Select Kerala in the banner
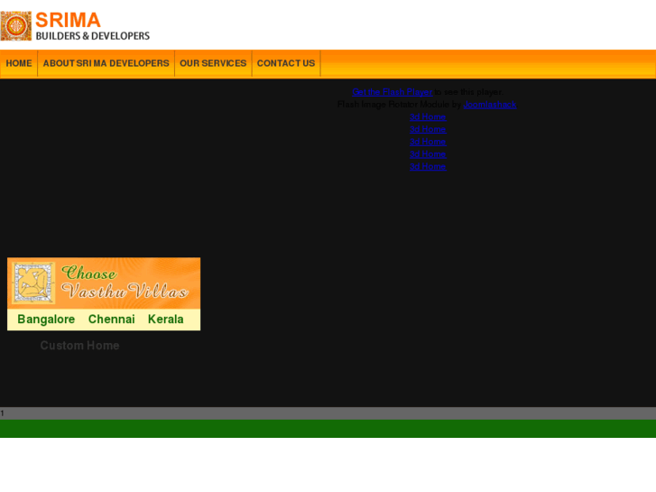Image resolution: width=656 pixels, height=492 pixels. 166,320
